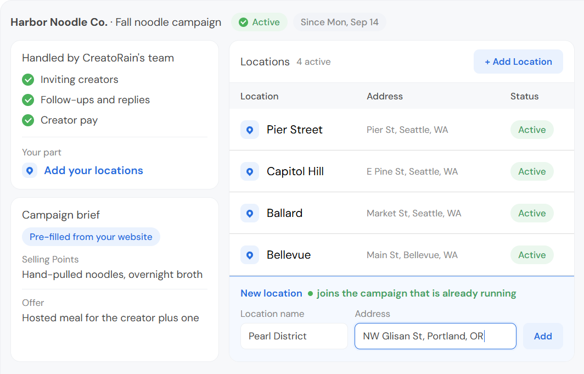The width and height of the screenshot is (584, 374).
Task: Click the Bellevue location pin icon
Action: [x=250, y=255]
